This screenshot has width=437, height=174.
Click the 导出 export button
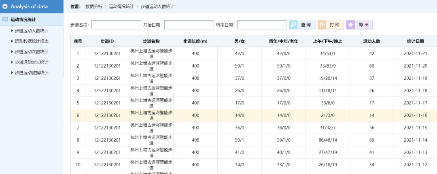pos(360,25)
